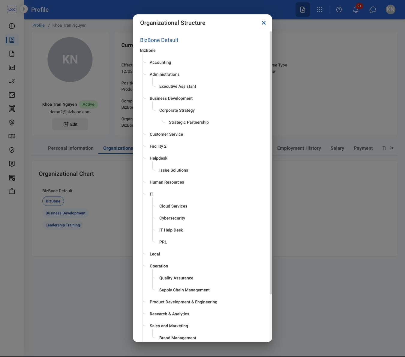Image resolution: width=405 pixels, height=357 pixels.
Task: Open the contact card sidebar icon
Action: (12, 164)
